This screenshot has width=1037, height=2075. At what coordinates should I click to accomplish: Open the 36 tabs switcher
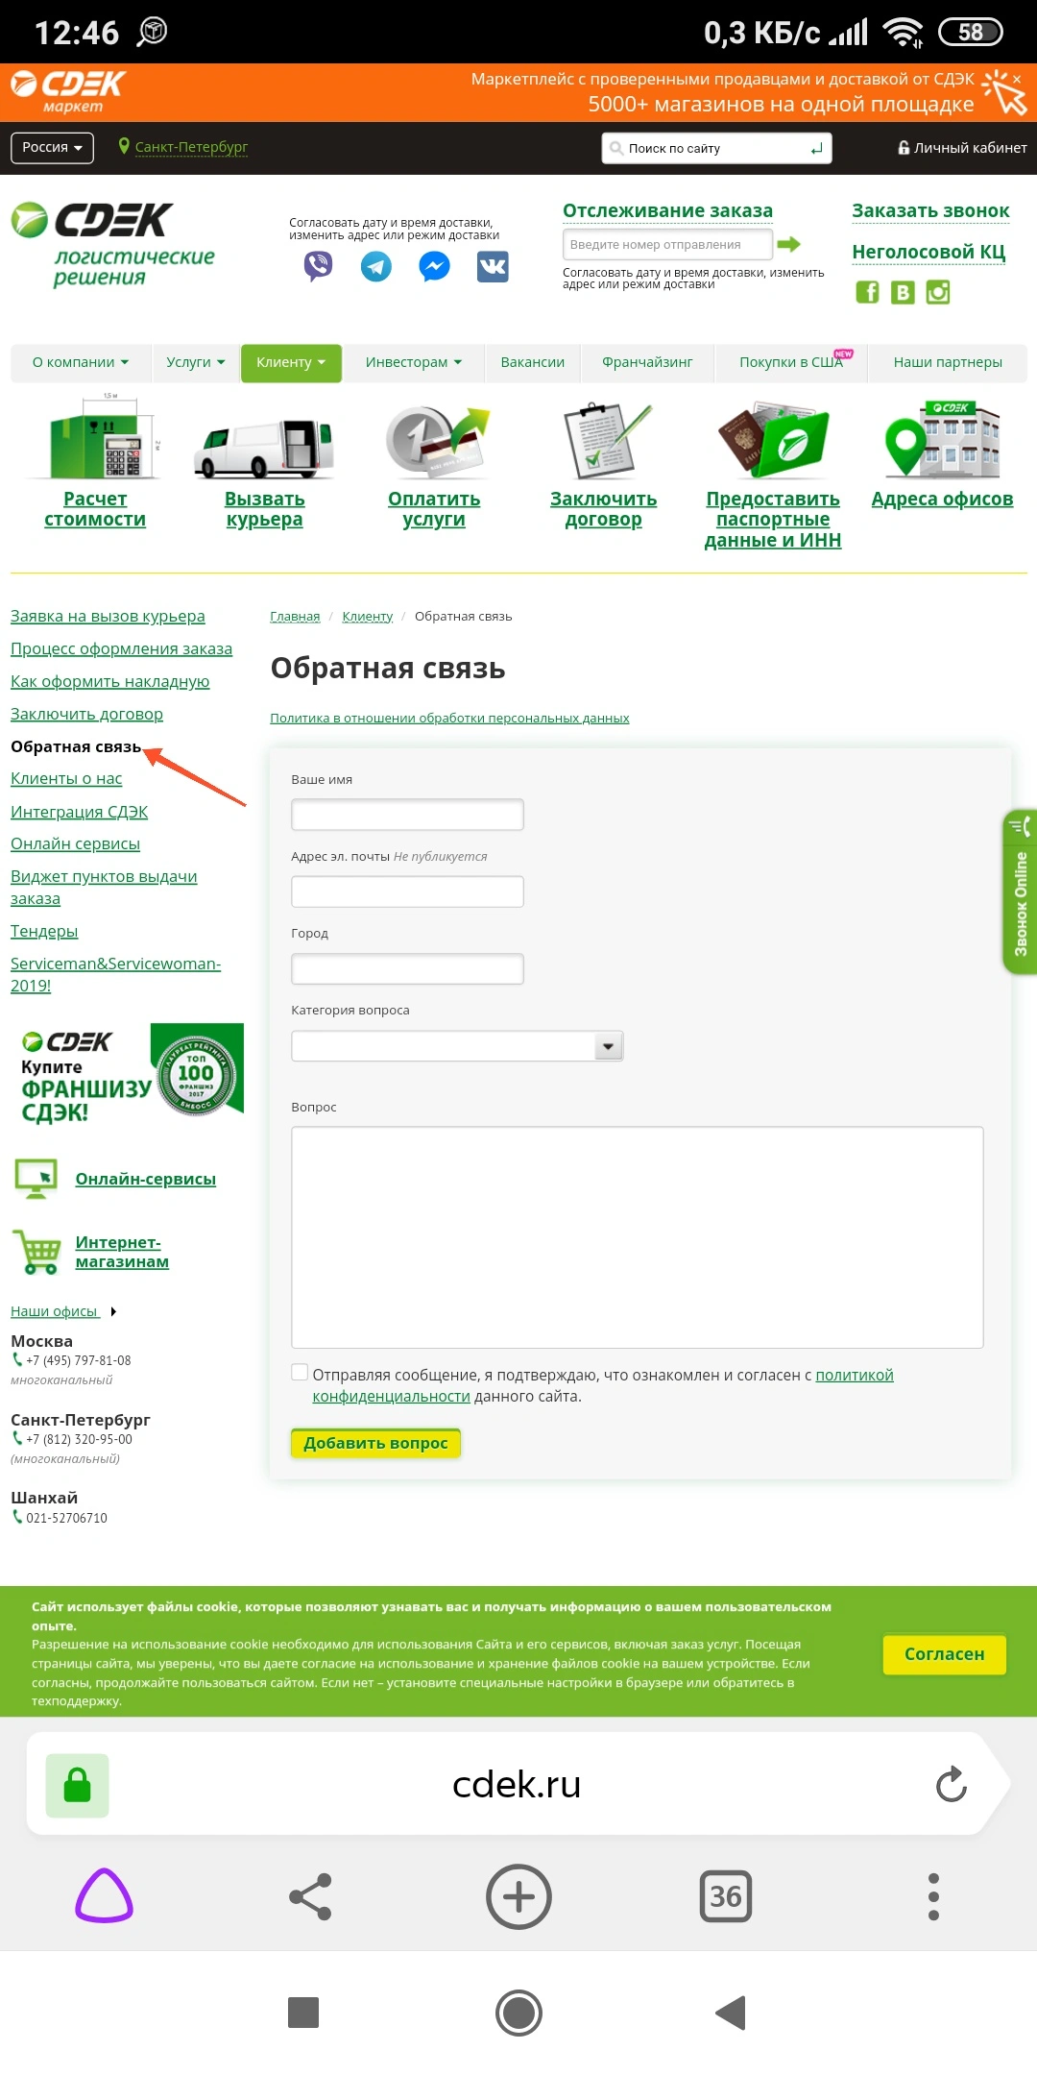coord(726,1896)
